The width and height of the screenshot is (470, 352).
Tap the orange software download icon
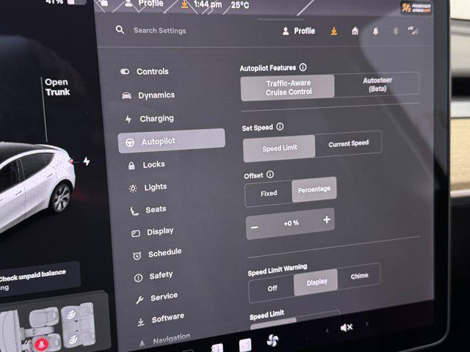point(334,31)
